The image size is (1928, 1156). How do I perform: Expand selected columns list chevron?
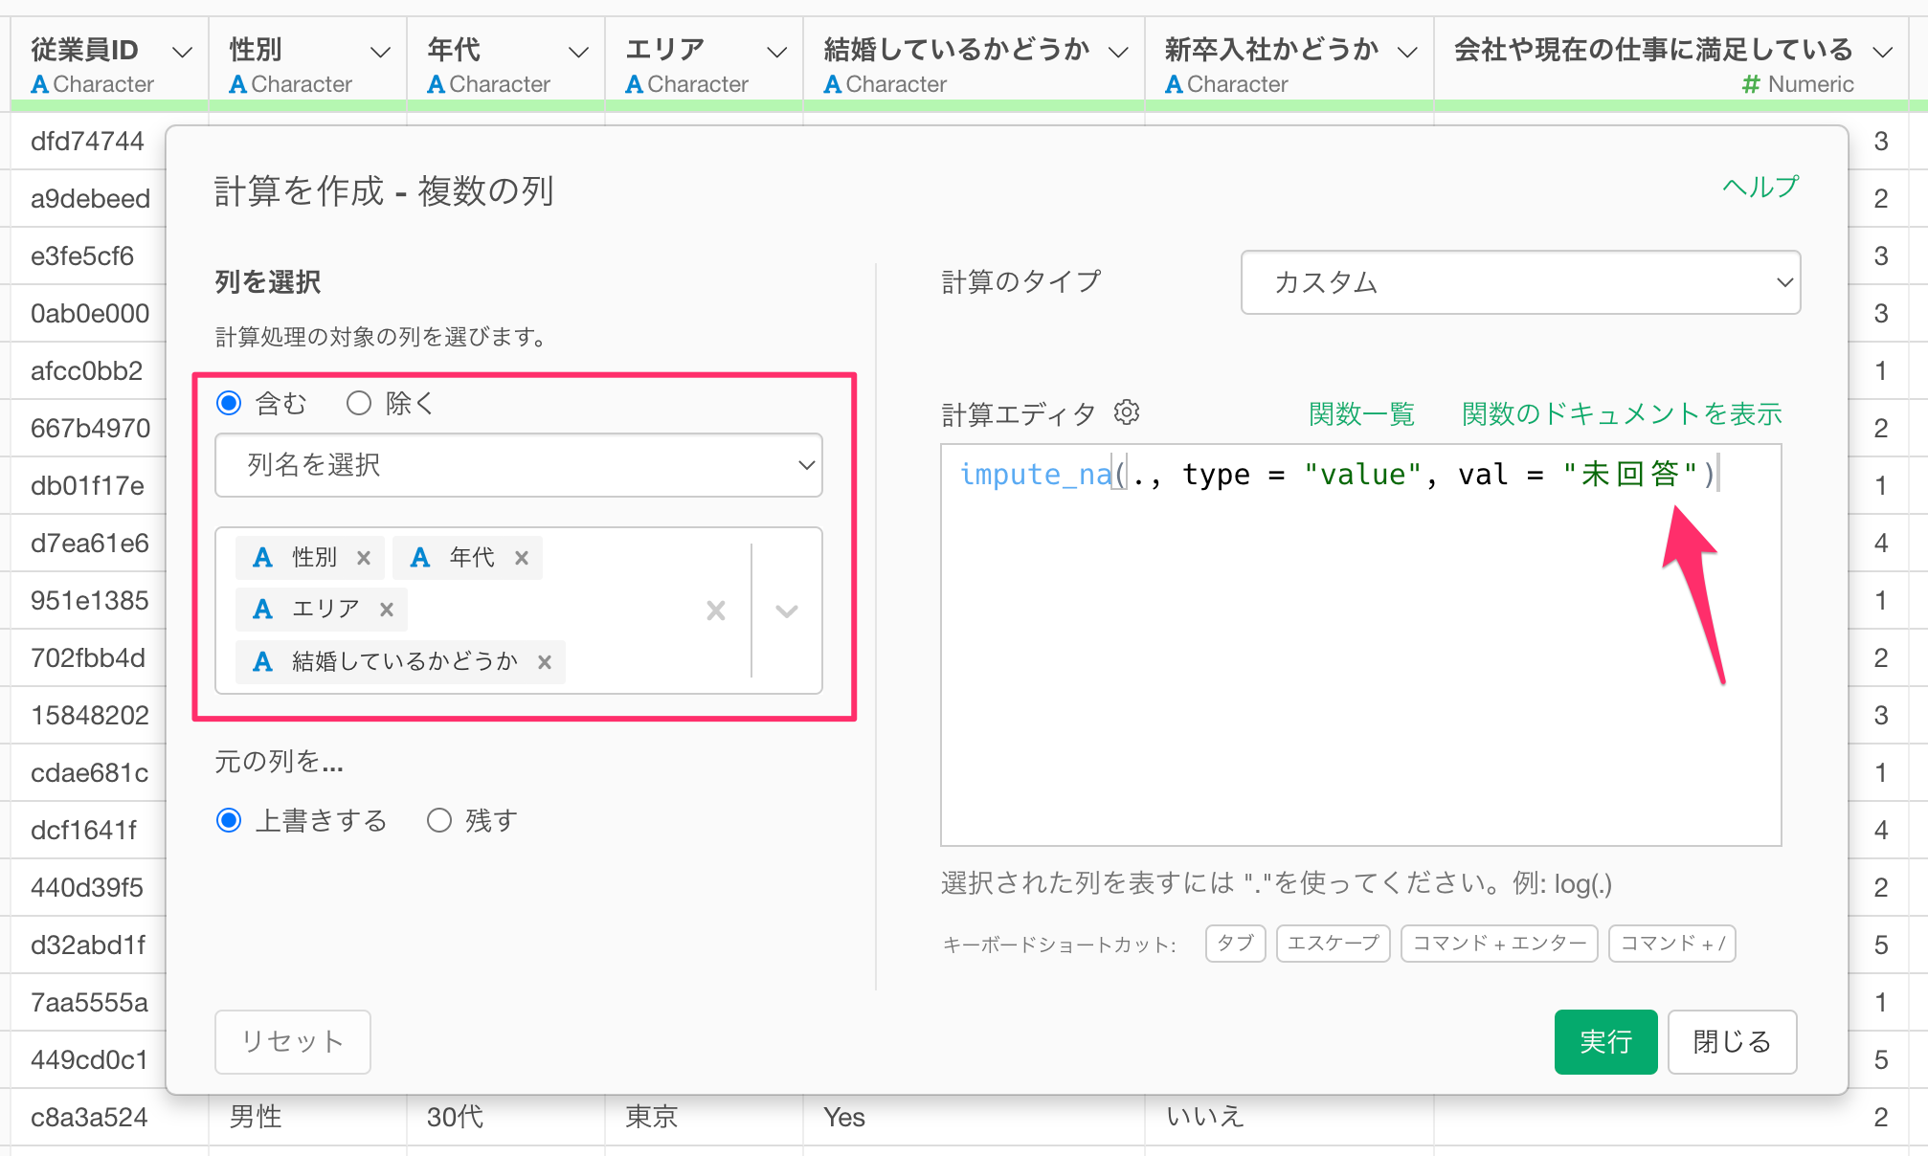coord(787,611)
